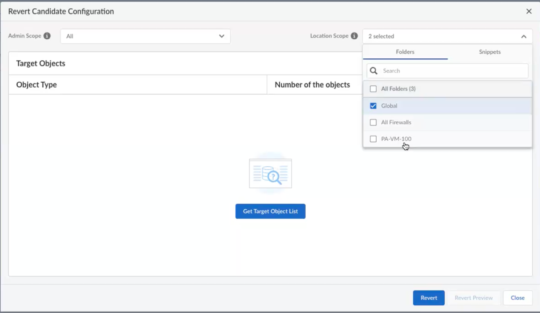The image size is (540, 313).
Task: Click the Get Target Object List button
Action: click(x=270, y=211)
